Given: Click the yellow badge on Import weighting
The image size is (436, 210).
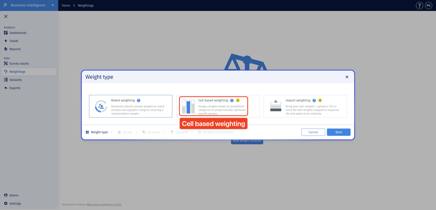Looking at the screenshot, I should (320, 100).
